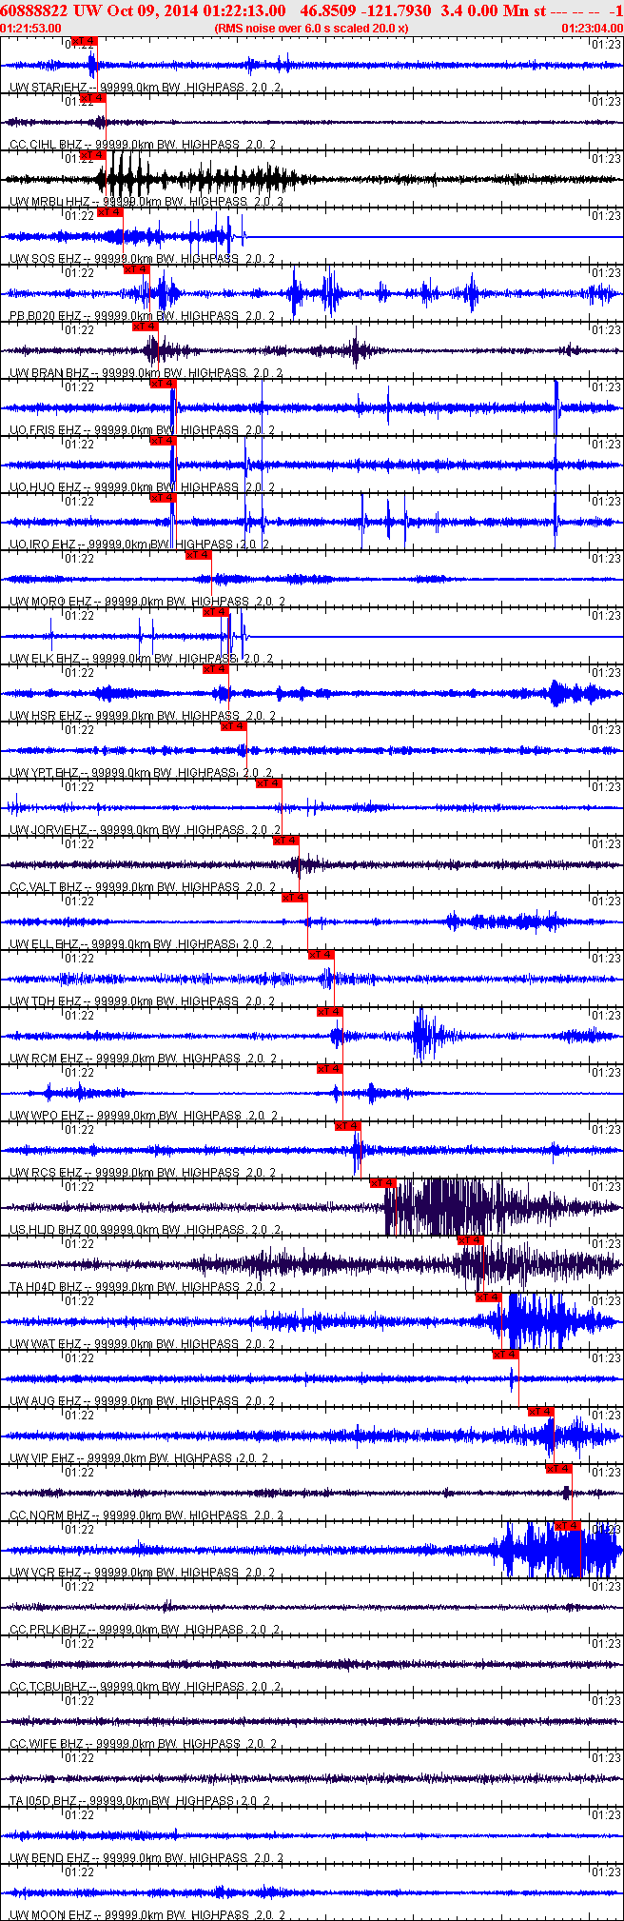Select the UW JORV EHZ station label

click(48, 830)
